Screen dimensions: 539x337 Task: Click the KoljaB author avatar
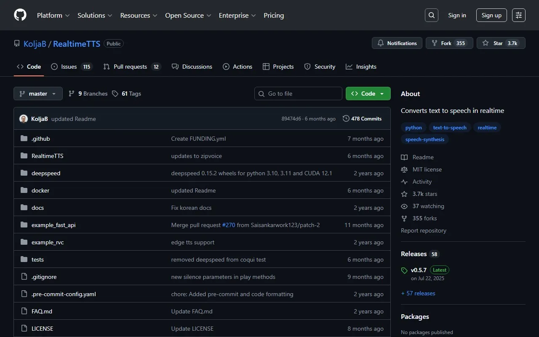[24, 119]
